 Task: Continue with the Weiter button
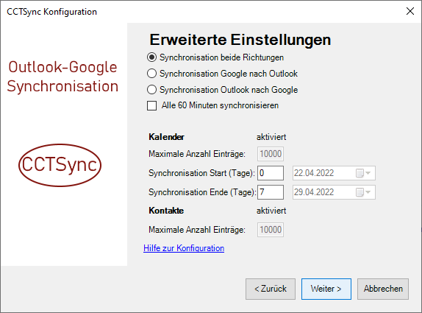[x=326, y=289]
